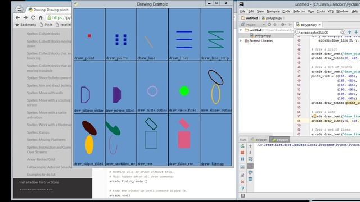Expand External Libraries node

coord(241,41)
